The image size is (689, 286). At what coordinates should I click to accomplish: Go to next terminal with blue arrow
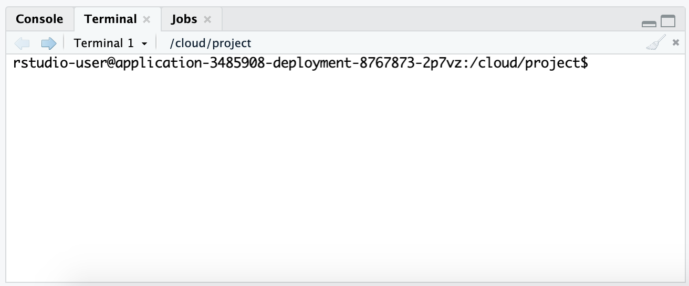48,43
